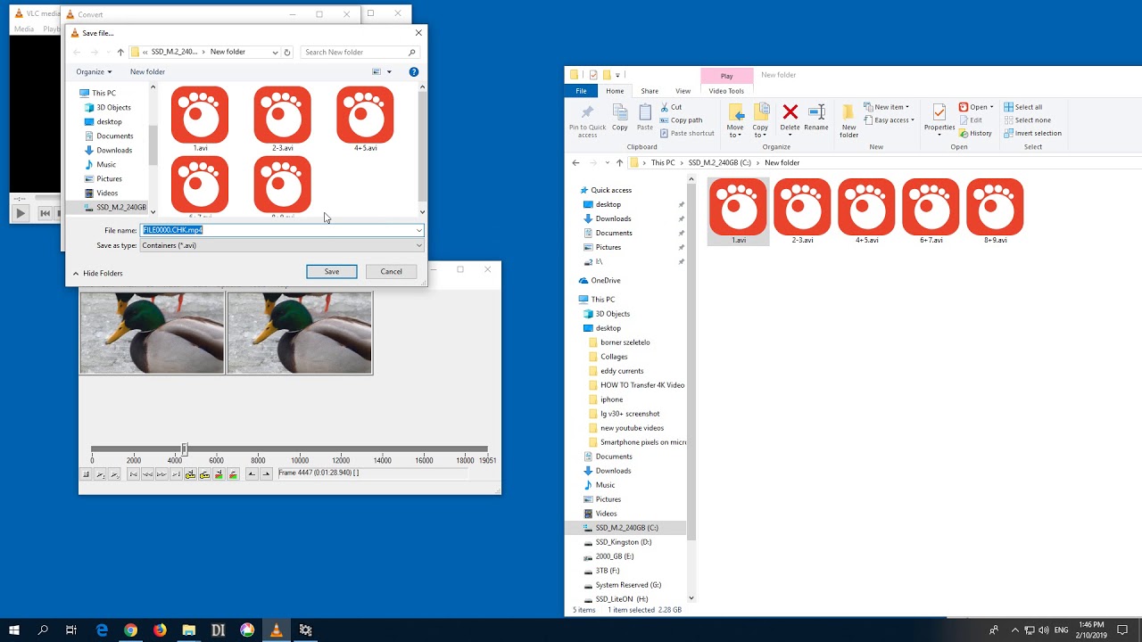Expand the File name history dropdown arrow
The image size is (1142, 642).
(418, 230)
